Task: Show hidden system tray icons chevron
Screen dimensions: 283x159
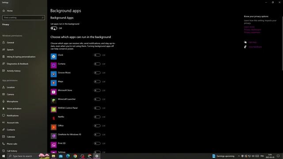Action: click(x=239, y=156)
